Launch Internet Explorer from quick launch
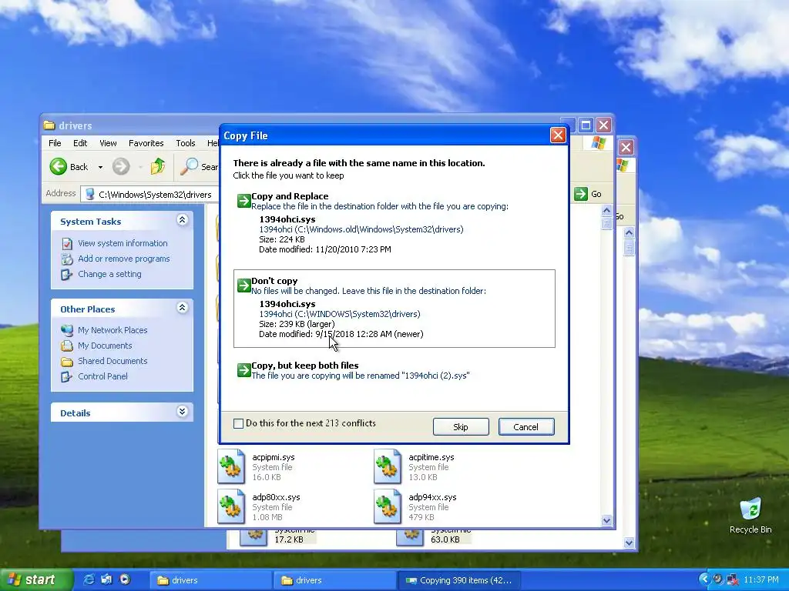 tap(89, 579)
